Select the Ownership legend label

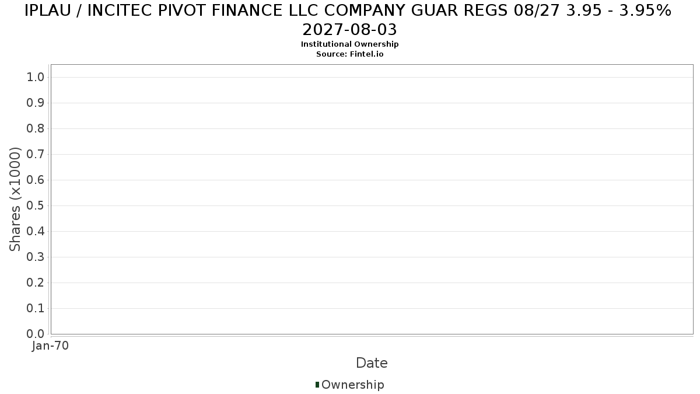352,385
